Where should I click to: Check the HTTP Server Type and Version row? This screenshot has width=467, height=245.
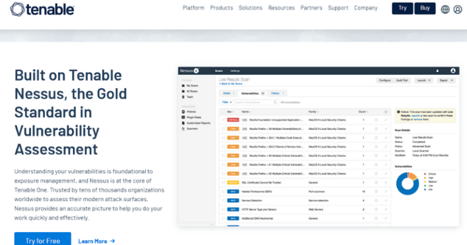[223, 209]
